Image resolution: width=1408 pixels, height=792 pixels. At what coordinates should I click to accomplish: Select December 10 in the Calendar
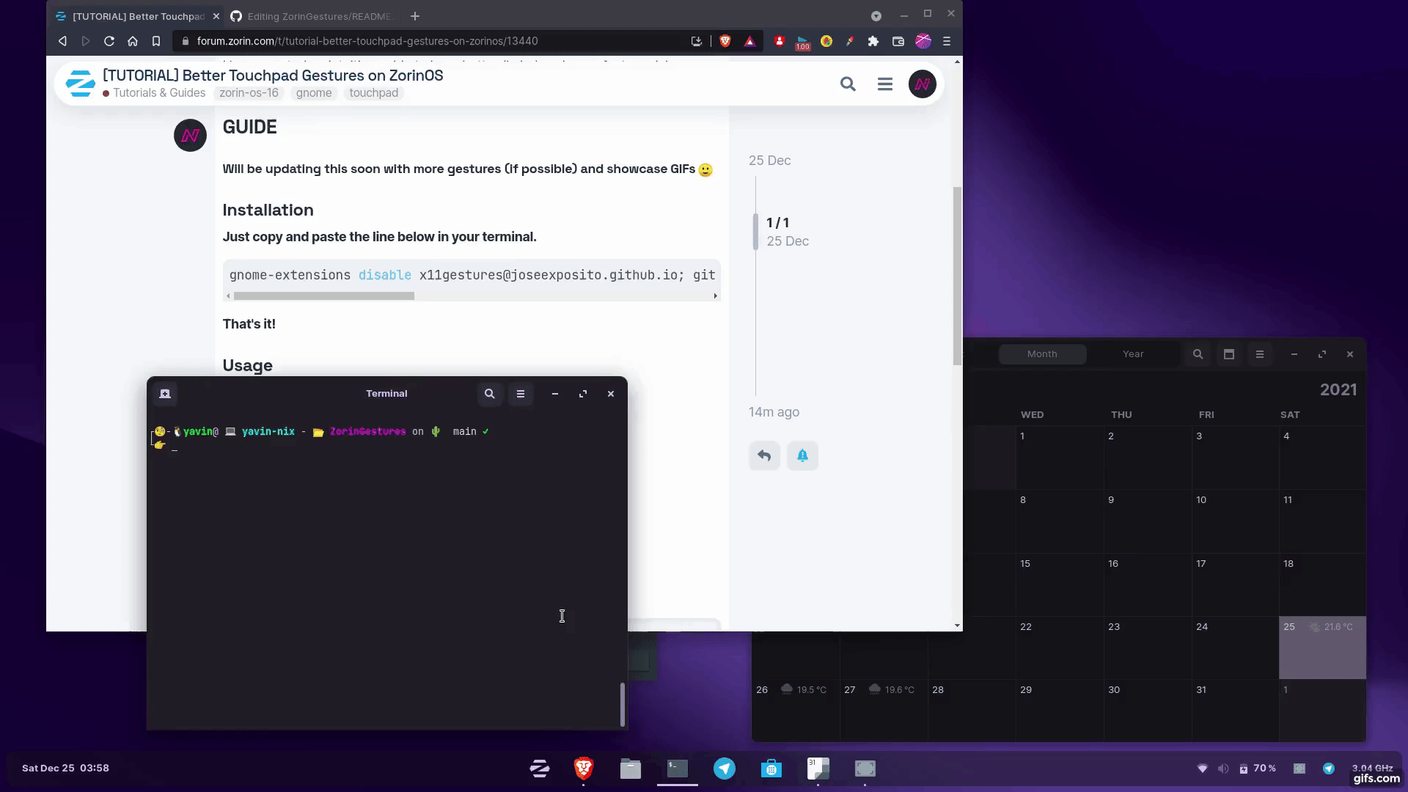coord(1234,521)
